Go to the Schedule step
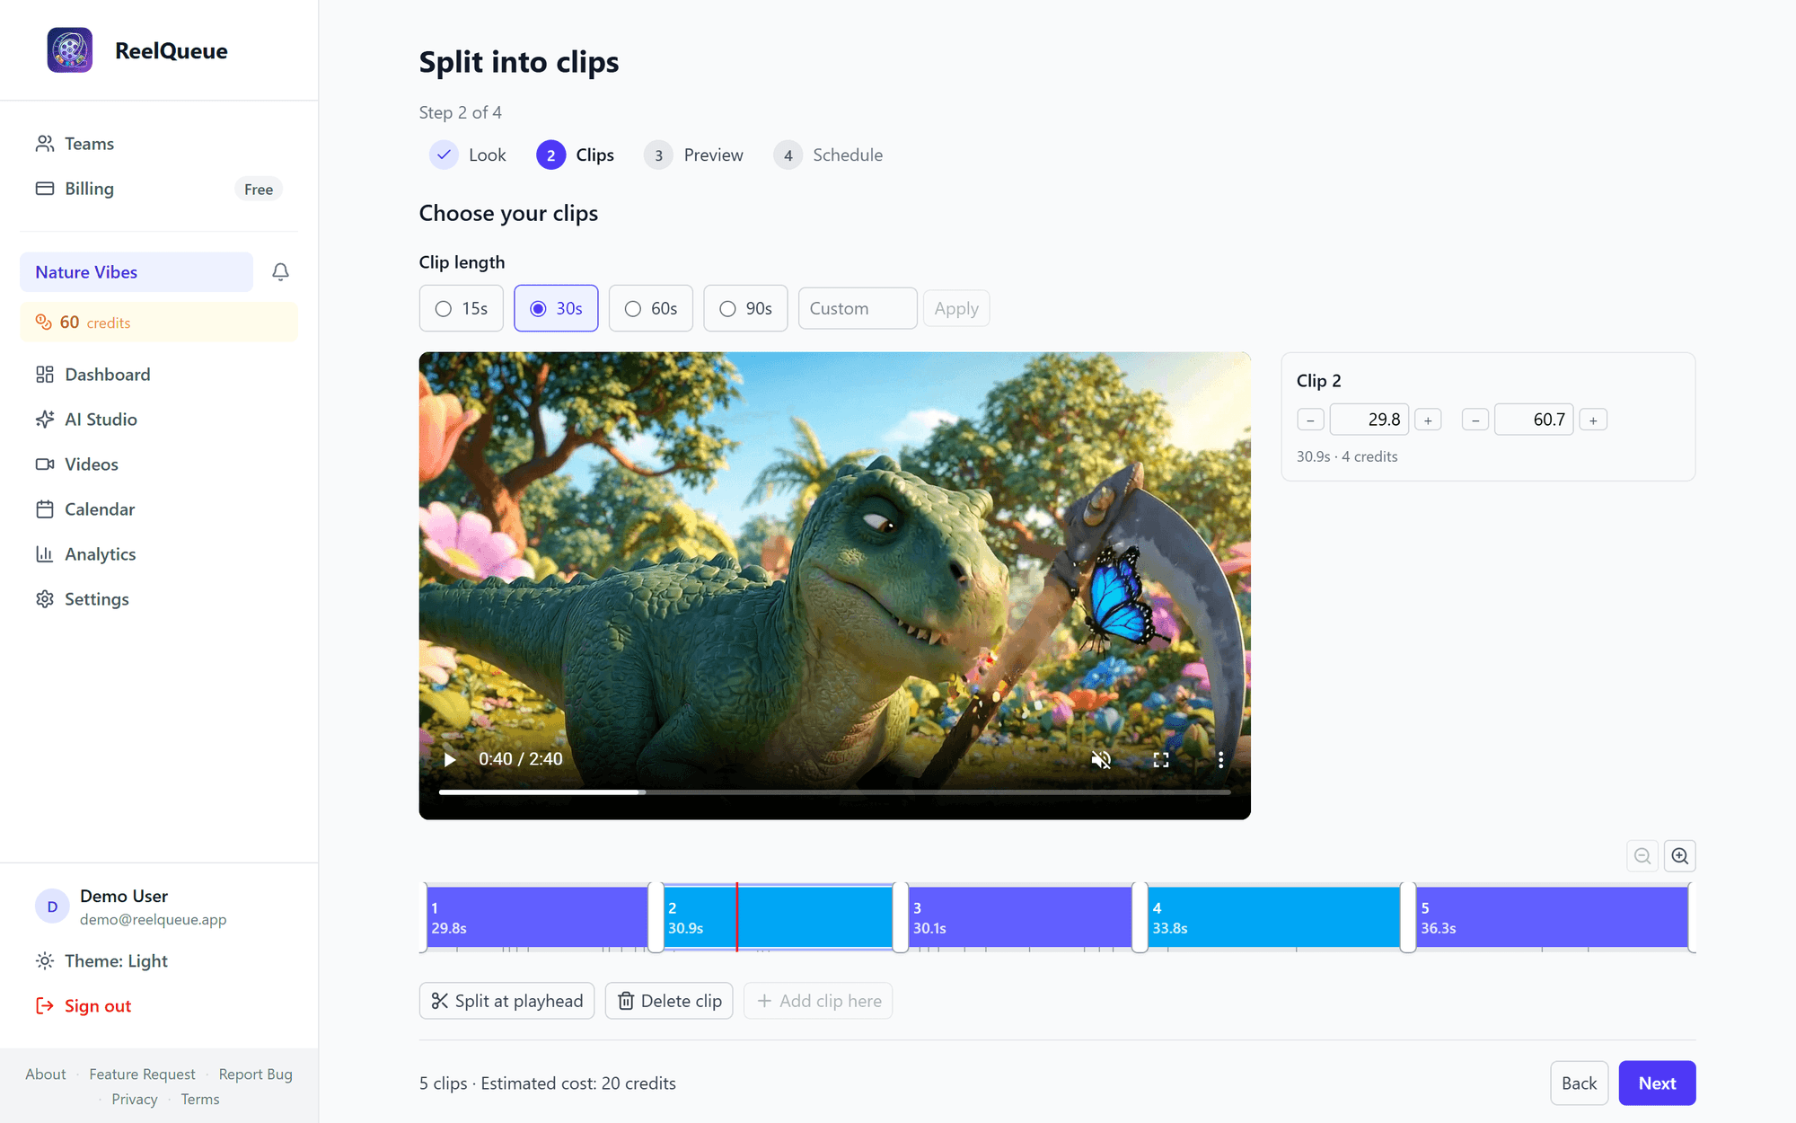Screen dimensions: 1796x1123 [x=829, y=155]
